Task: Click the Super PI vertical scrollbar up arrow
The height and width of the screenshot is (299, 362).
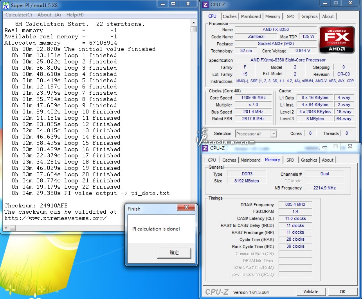Action: coord(194,23)
